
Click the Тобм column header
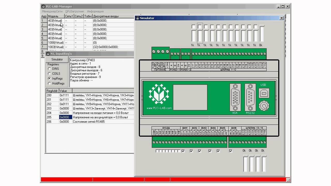coord(88,16)
